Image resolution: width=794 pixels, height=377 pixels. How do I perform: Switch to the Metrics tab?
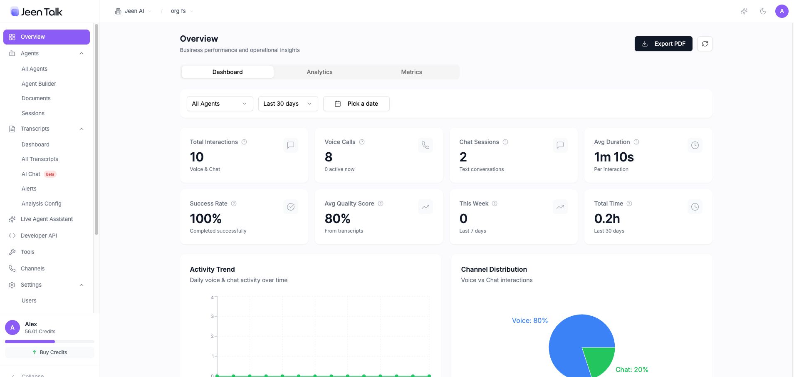411,72
